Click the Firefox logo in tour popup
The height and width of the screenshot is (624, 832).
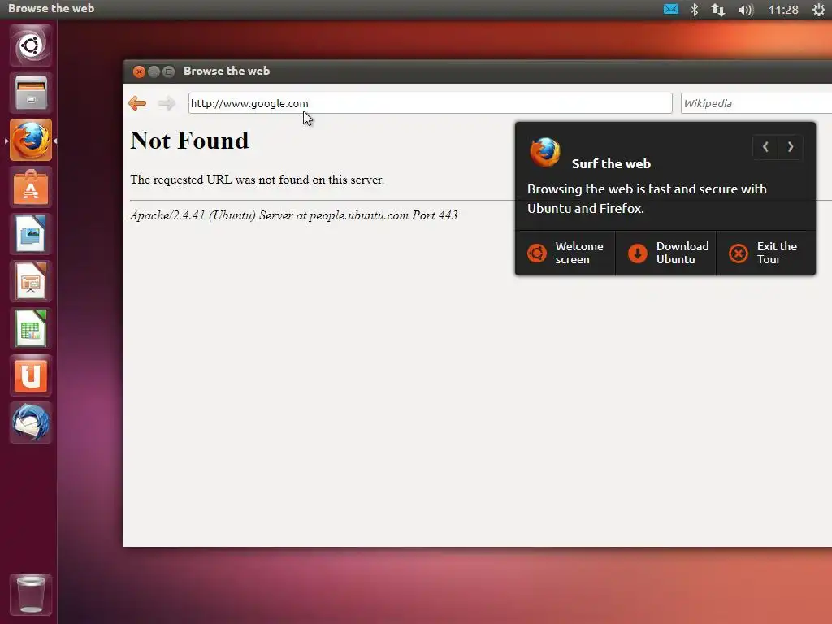pos(545,152)
